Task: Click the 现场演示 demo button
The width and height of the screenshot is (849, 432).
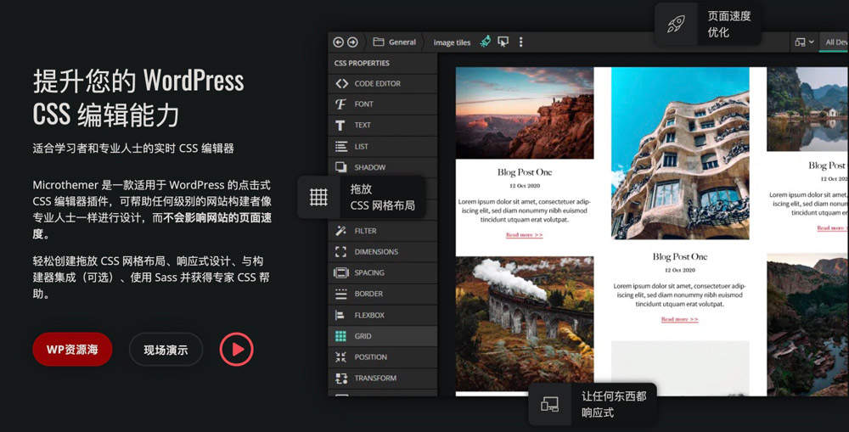Action: pyautogui.click(x=166, y=350)
